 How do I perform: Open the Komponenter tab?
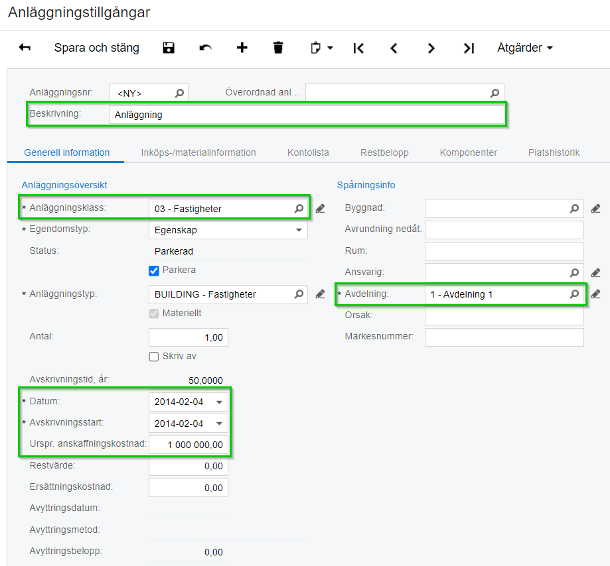coord(469,152)
